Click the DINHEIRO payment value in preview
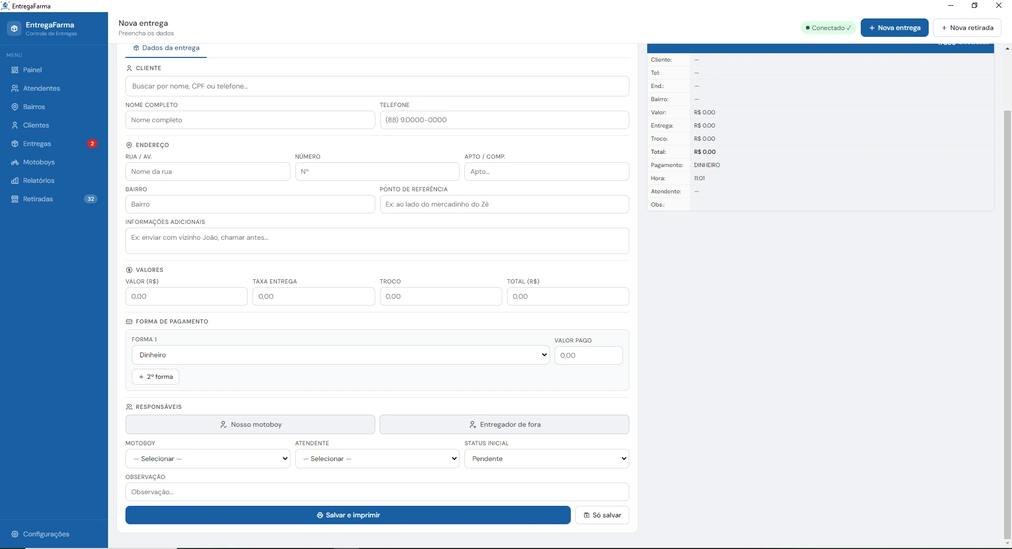Image resolution: width=1012 pixels, height=549 pixels. point(707,165)
